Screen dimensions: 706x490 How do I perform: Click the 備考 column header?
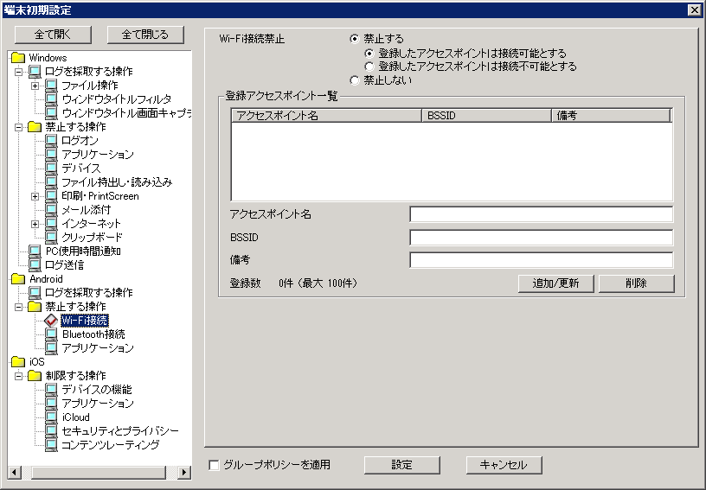[611, 116]
